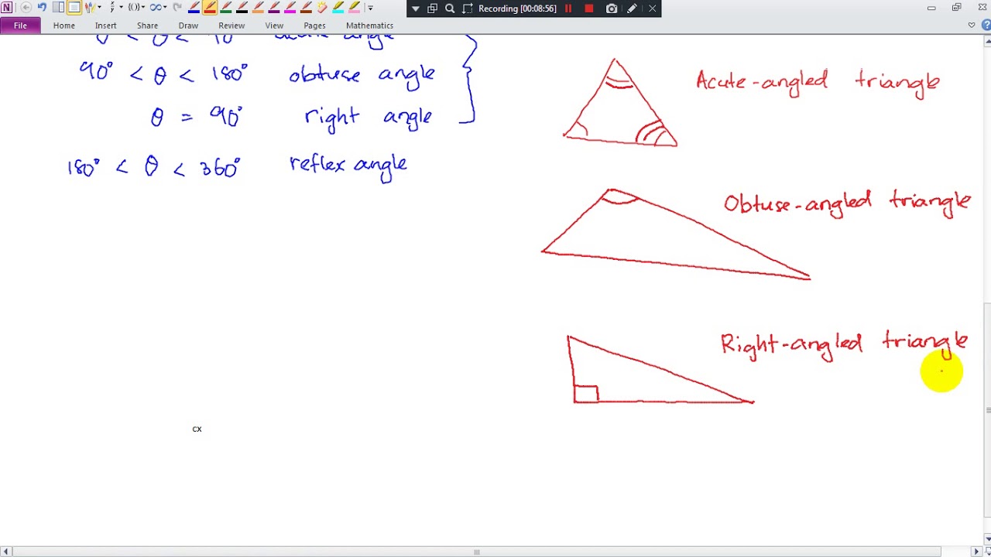Screen dimensions: 991x557
Task: Click the 'Obtuse-angled triangle' label
Action: [x=847, y=204]
